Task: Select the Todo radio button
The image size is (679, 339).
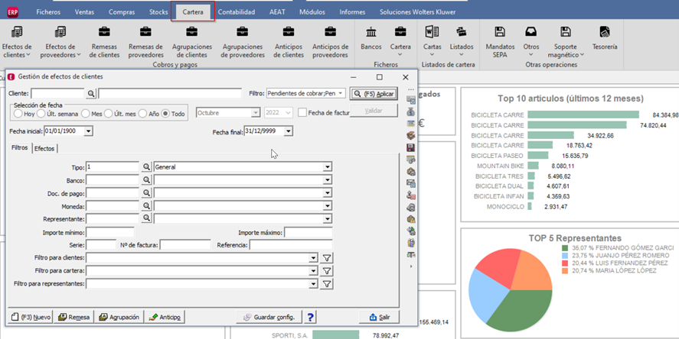Action: point(165,114)
